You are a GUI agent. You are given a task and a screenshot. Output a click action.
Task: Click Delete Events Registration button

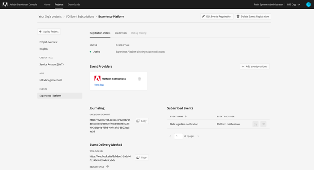click(253, 16)
